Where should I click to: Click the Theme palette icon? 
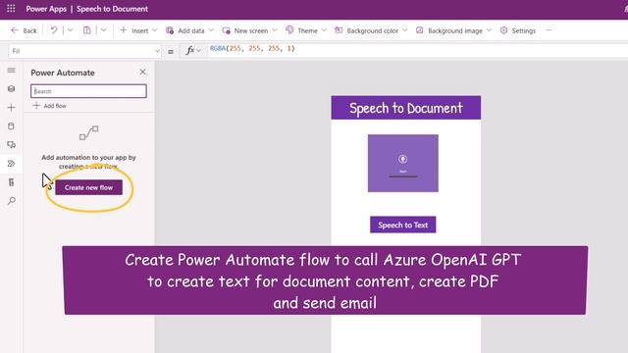[x=289, y=30]
